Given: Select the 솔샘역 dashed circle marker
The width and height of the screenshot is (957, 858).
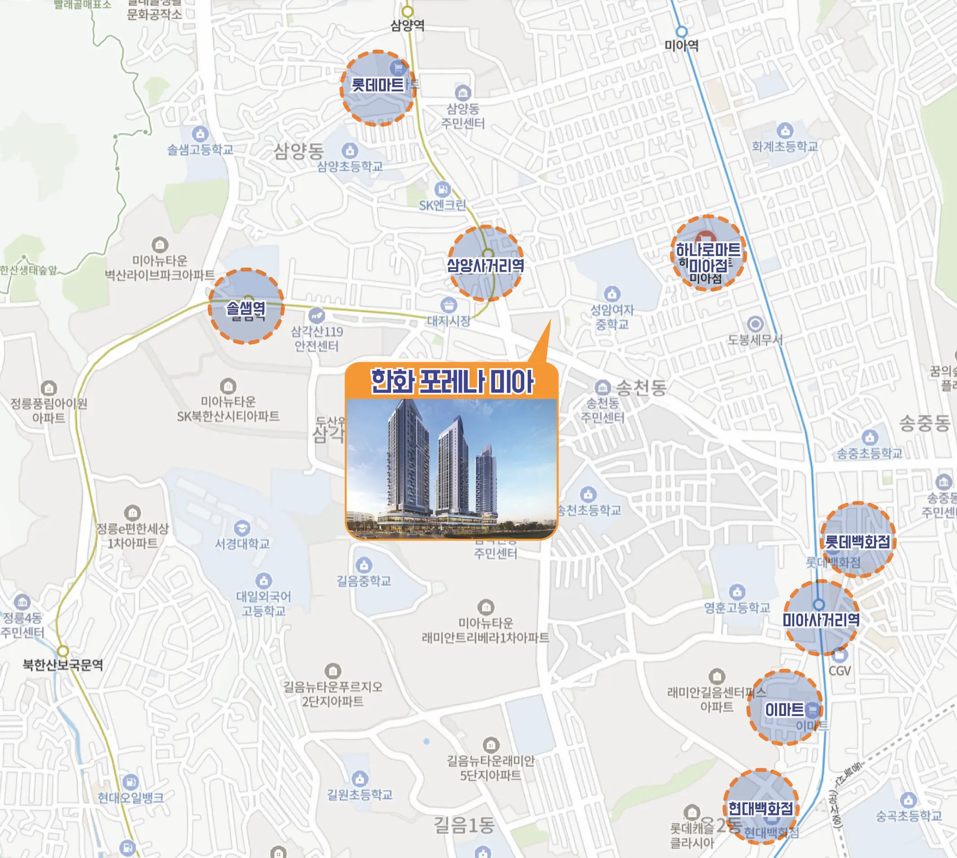Looking at the screenshot, I should coord(246,307).
